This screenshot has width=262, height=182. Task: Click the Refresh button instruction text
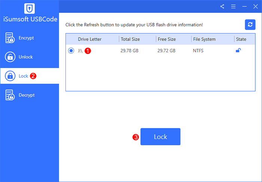click(x=134, y=25)
